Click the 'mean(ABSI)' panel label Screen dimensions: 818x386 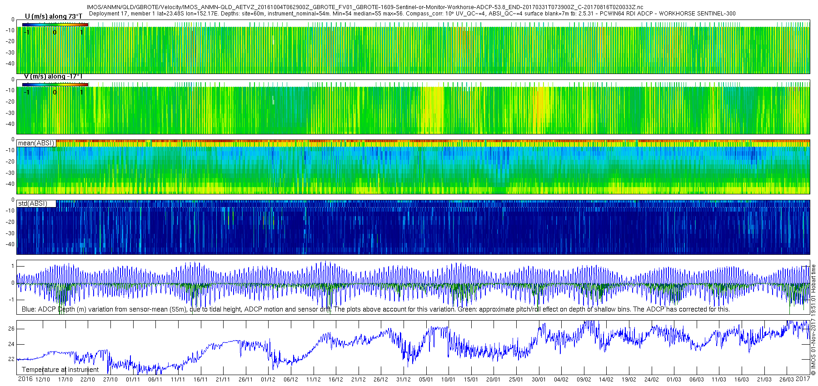(36, 143)
